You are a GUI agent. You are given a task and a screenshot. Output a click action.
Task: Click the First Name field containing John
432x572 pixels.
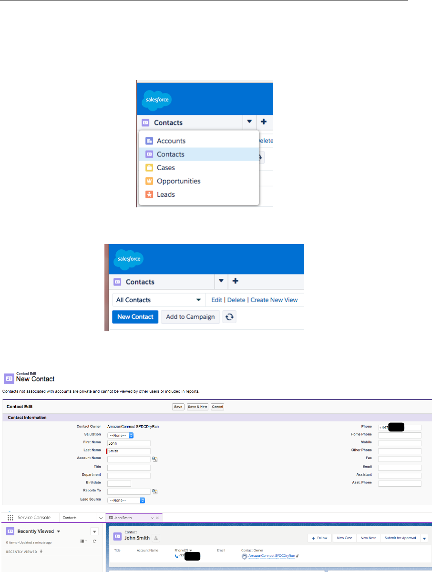tap(129, 443)
